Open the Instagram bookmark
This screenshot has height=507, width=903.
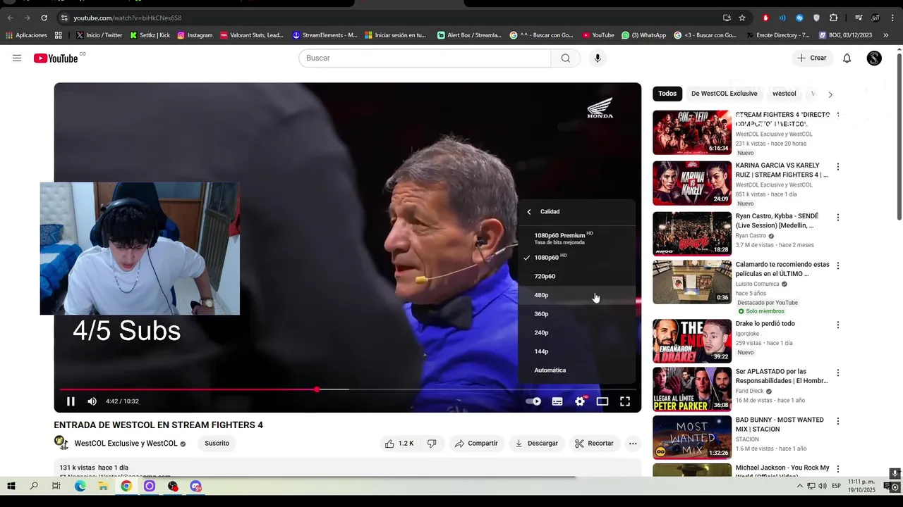tap(195, 35)
